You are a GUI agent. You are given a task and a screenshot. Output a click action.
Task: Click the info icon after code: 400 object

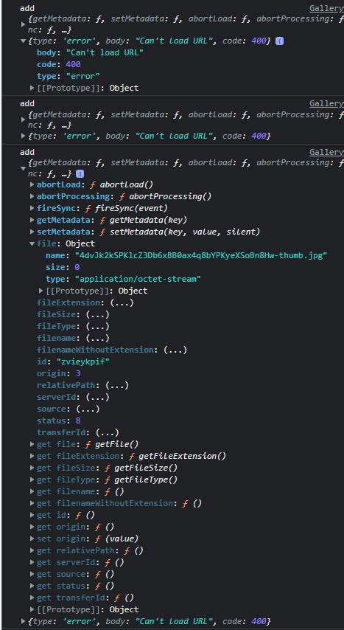point(280,41)
